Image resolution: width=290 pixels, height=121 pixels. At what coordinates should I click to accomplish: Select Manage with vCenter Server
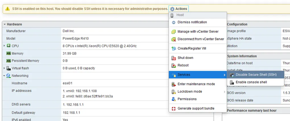click(198, 32)
